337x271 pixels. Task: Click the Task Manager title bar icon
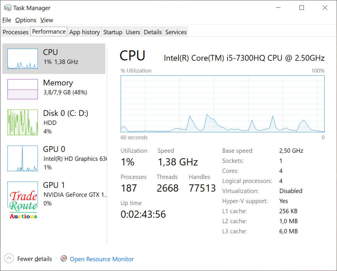pyautogui.click(x=7, y=8)
